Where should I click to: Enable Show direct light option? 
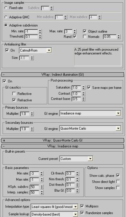(x=118, y=182)
